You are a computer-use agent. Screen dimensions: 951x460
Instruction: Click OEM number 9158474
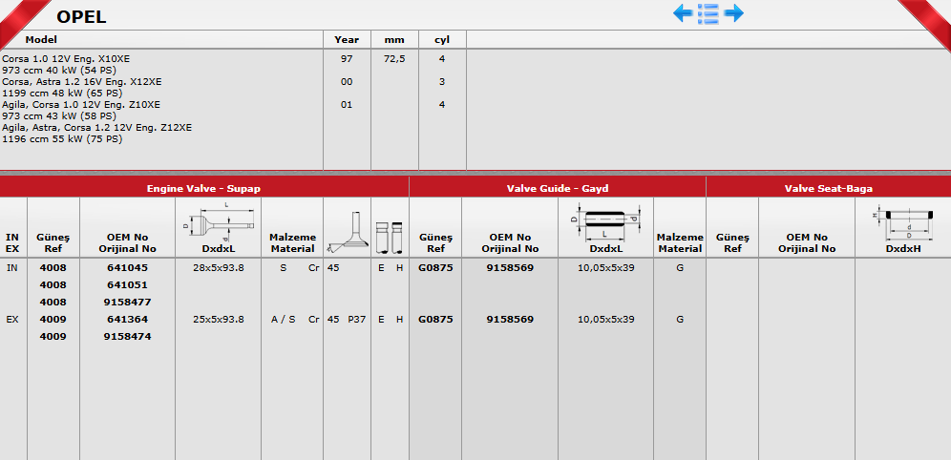point(129,337)
